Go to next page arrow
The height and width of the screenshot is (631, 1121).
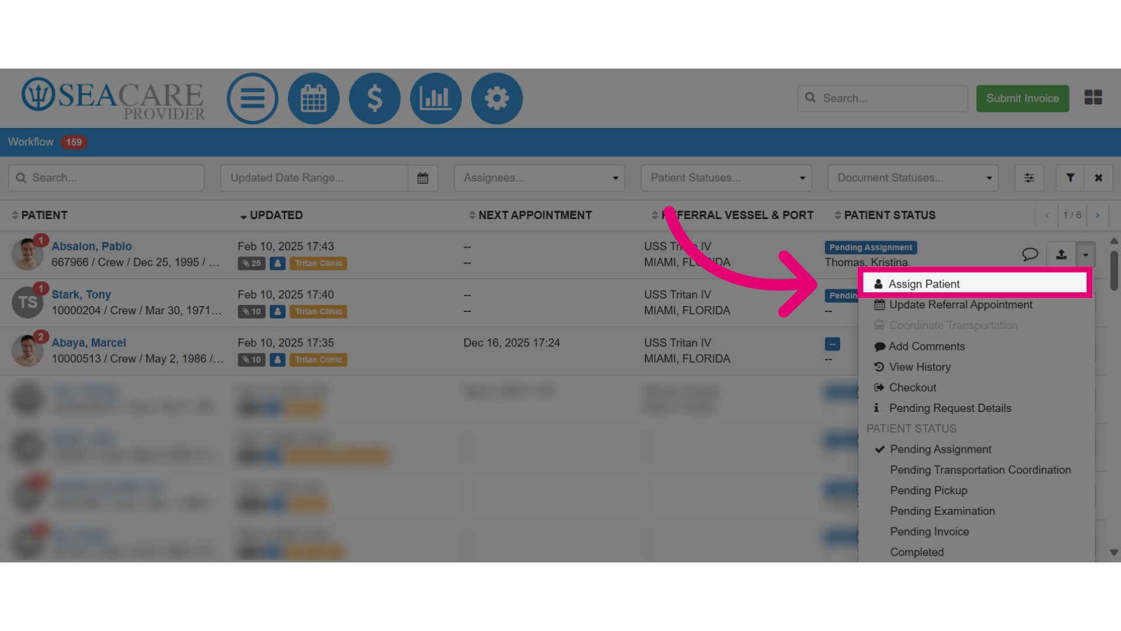[1098, 215]
